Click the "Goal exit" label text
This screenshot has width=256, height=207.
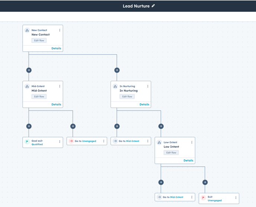coord(37,141)
